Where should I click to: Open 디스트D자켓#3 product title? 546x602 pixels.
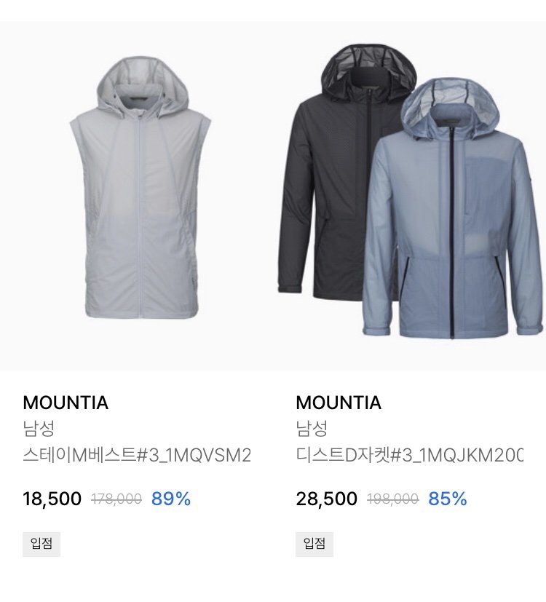[x=410, y=456]
